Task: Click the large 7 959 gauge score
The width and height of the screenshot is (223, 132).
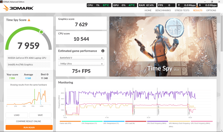Action: [x=28, y=46]
